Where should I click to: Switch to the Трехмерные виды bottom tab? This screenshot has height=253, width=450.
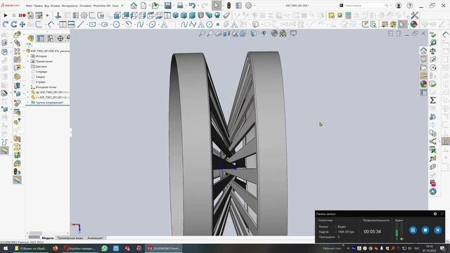tap(70, 238)
